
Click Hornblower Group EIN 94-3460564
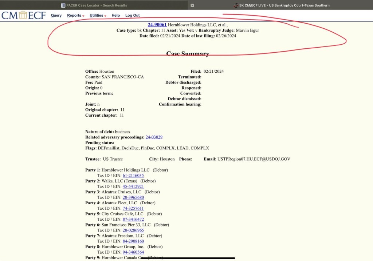(133, 252)
